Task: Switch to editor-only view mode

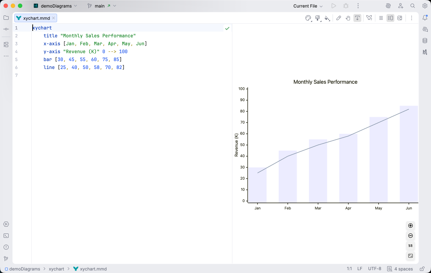Action: tap(381, 18)
